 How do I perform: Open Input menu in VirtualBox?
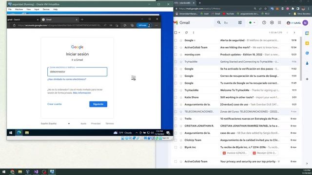[37, 9]
